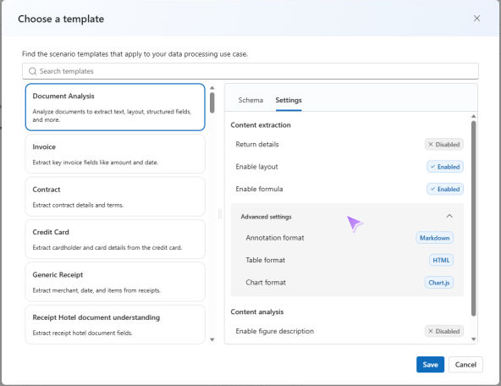
Task: Click the pane splitter handle
Action: pos(220,214)
